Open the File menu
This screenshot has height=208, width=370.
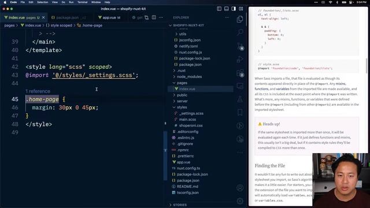(23, 2)
